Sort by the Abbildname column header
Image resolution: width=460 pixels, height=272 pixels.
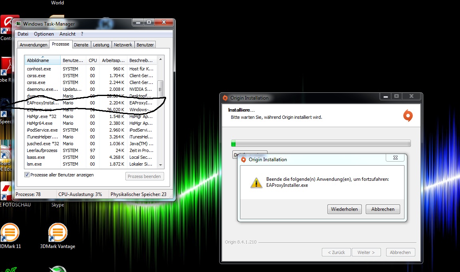click(x=43, y=60)
